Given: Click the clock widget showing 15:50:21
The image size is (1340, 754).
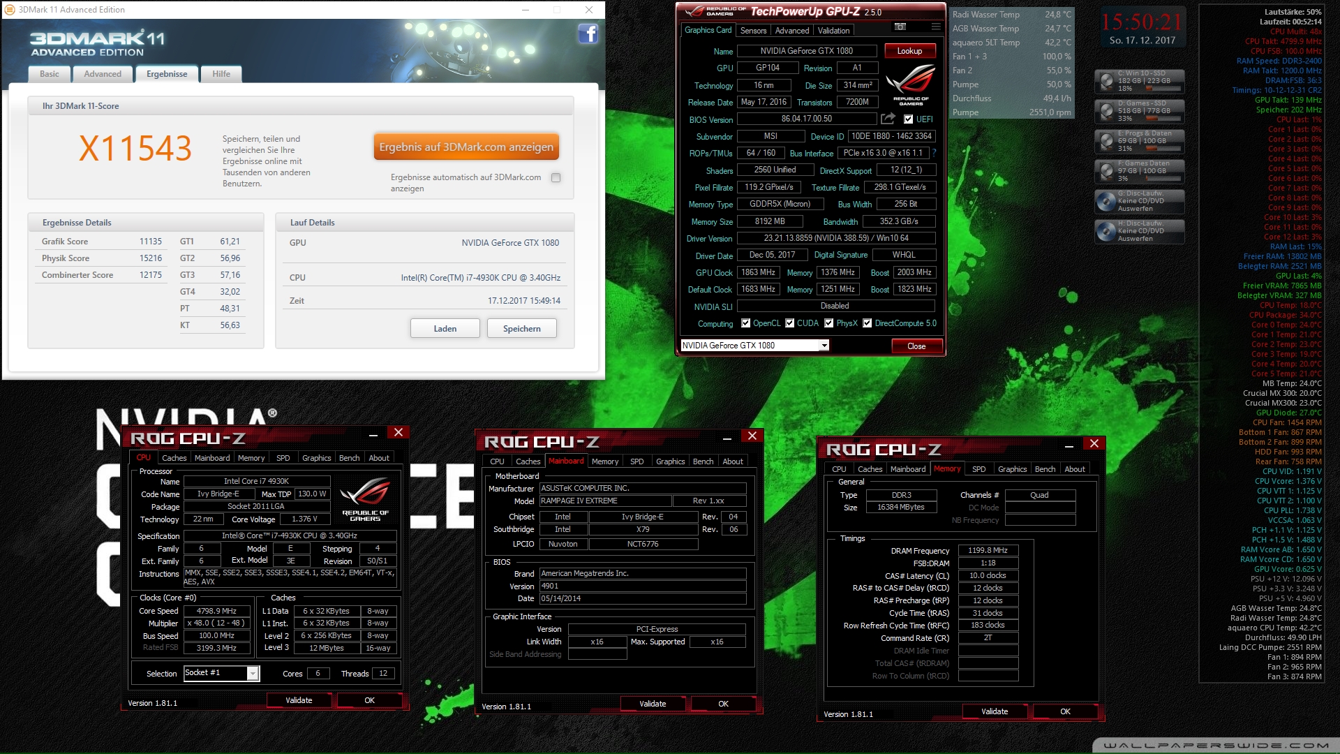Looking at the screenshot, I should click(1142, 28).
